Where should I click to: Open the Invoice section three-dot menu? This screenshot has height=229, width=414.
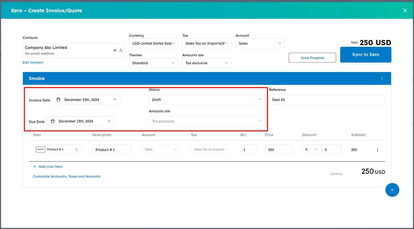coord(382,78)
